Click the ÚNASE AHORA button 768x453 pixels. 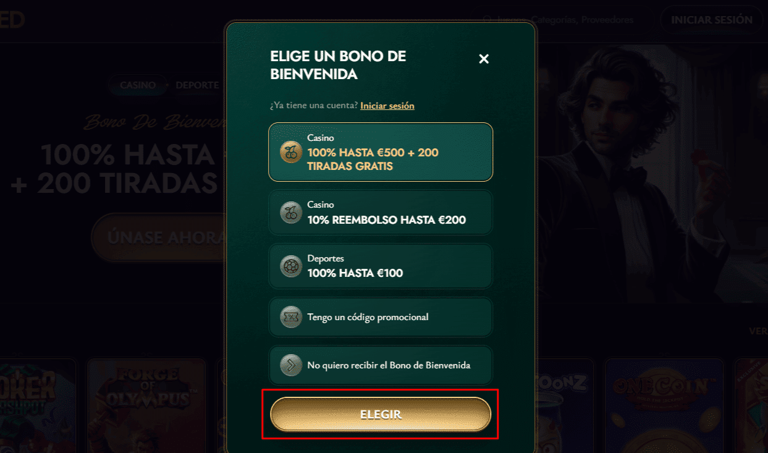tap(159, 238)
